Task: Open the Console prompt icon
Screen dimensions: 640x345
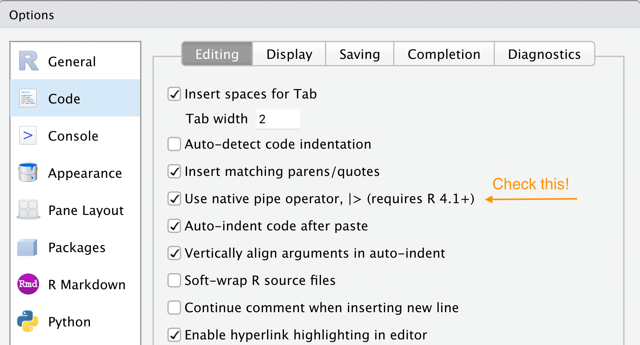Action: click(x=28, y=135)
